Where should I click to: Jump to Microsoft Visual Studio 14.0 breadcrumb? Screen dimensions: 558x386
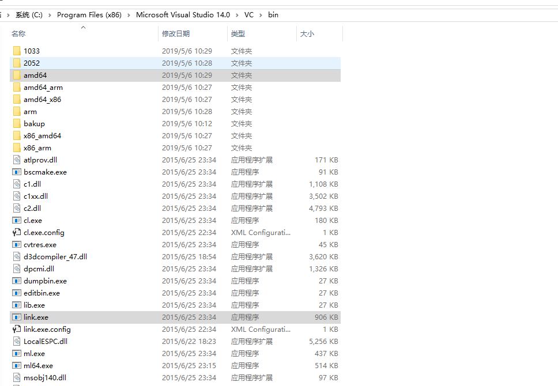(183, 15)
